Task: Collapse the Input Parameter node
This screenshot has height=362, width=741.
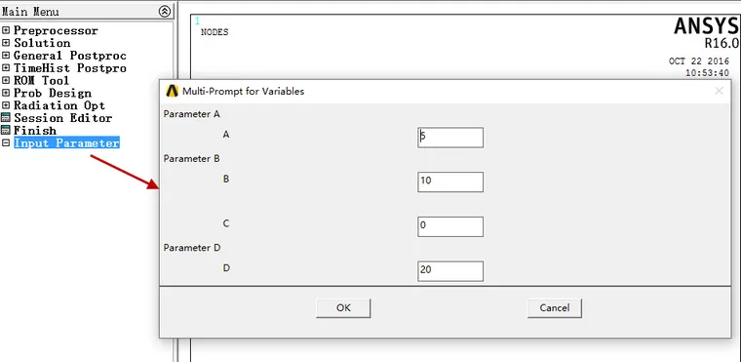Action: 6,142
